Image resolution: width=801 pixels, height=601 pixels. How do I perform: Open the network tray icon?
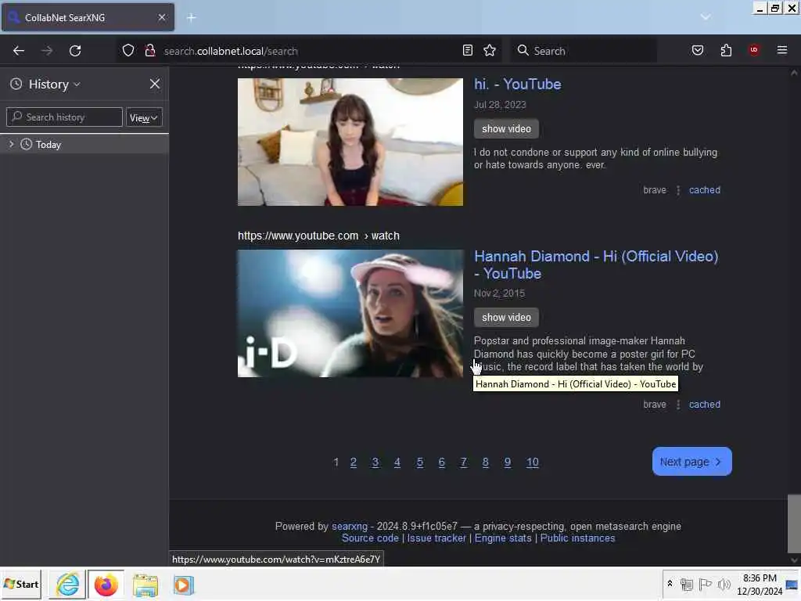[687, 584]
